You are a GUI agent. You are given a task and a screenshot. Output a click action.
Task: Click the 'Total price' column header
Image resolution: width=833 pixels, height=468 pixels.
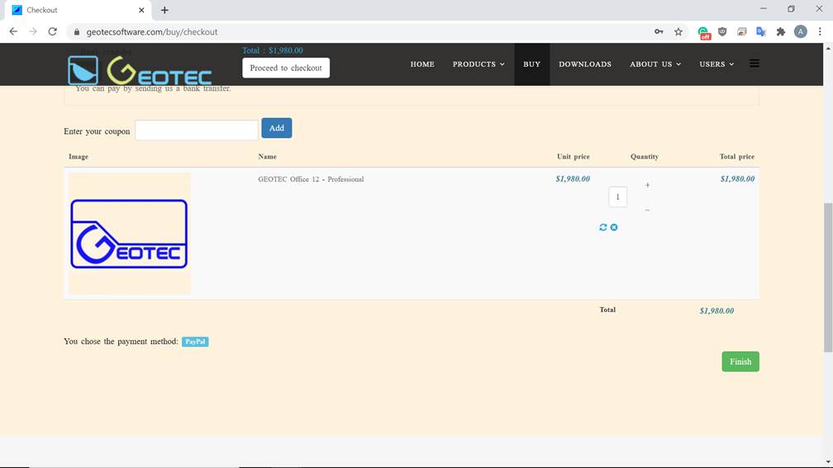coord(737,157)
